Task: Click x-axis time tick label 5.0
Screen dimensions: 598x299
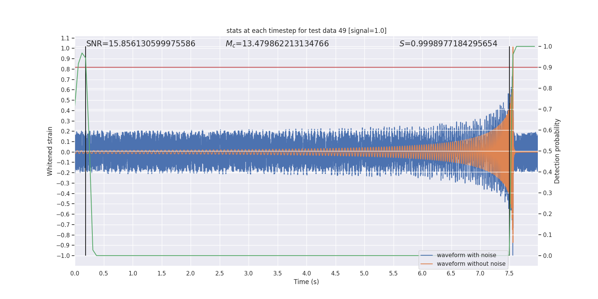Action: pos(364,274)
